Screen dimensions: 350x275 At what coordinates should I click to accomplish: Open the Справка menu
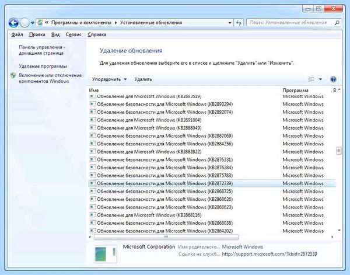tap(97, 34)
